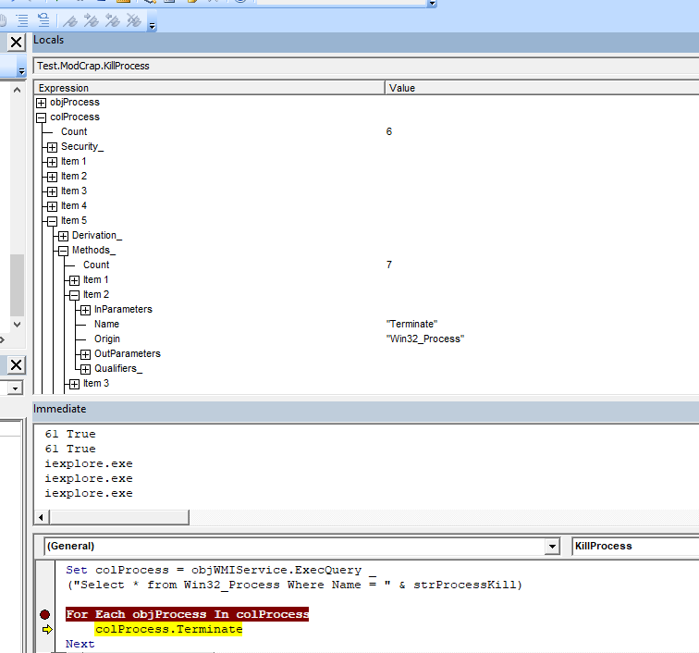Open the KillProcess procedure dropdown
Screen dimensions: 699x653
point(635,546)
